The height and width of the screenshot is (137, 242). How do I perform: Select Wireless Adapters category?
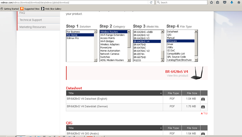pyautogui.click(x=114, y=44)
